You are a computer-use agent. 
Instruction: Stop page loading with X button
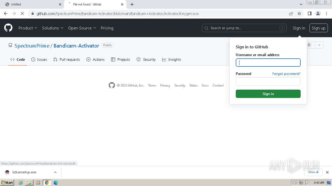pyautogui.click(x=22, y=13)
